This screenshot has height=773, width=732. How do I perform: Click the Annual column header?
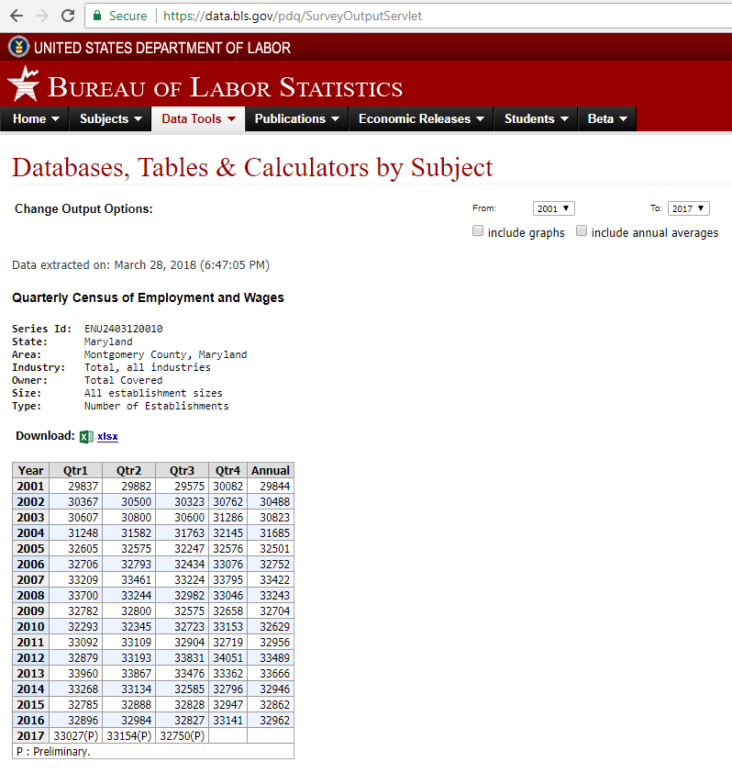(x=271, y=470)
